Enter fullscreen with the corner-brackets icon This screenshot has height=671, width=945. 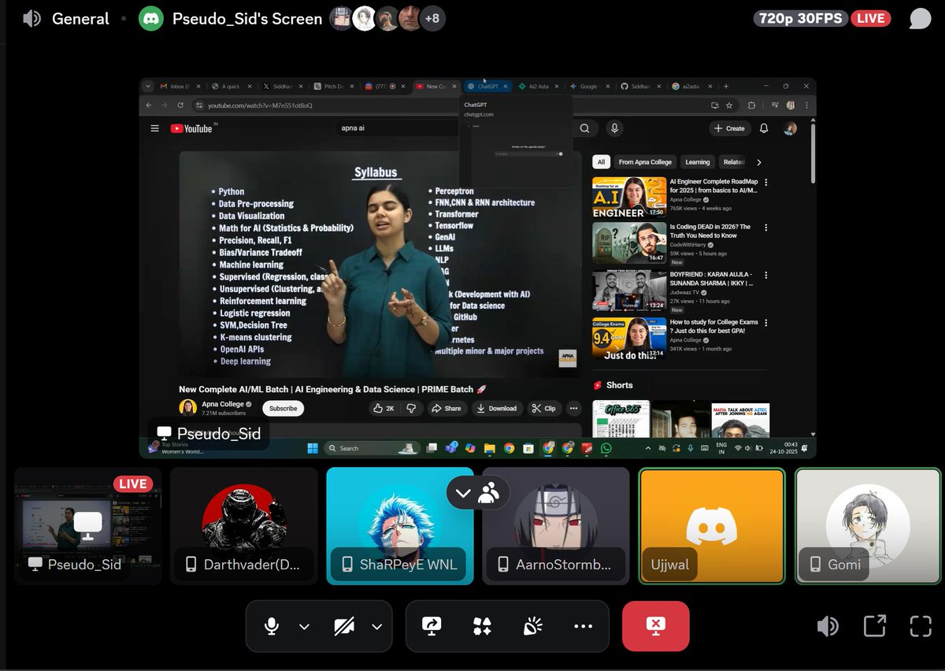pyautogui.click(x=921, y=626)
